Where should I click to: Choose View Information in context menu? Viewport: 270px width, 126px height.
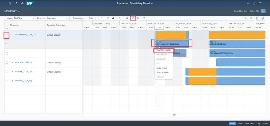coord(164,50)
